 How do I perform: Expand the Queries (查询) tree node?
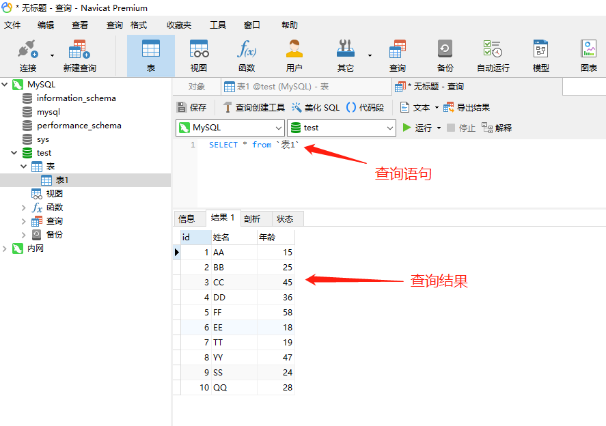[x=24, y=221]
